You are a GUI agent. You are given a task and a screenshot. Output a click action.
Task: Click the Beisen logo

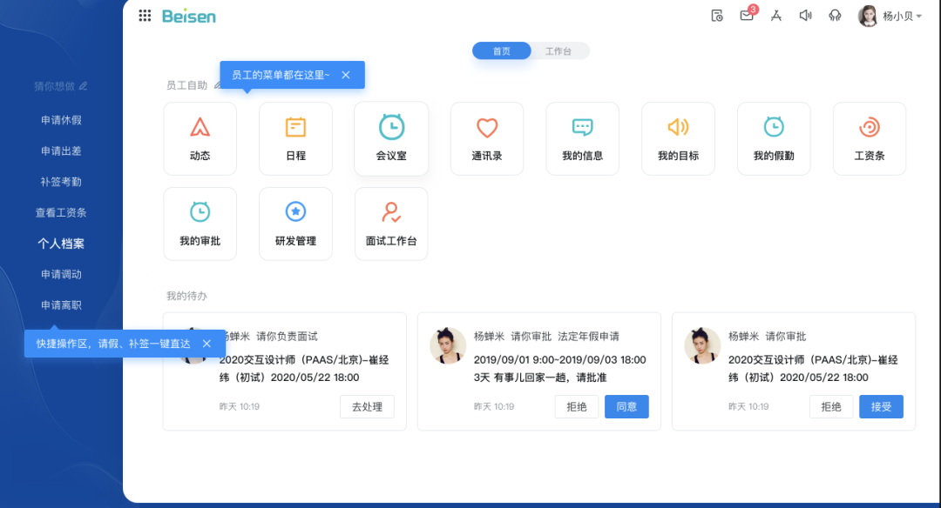[188, 17]
